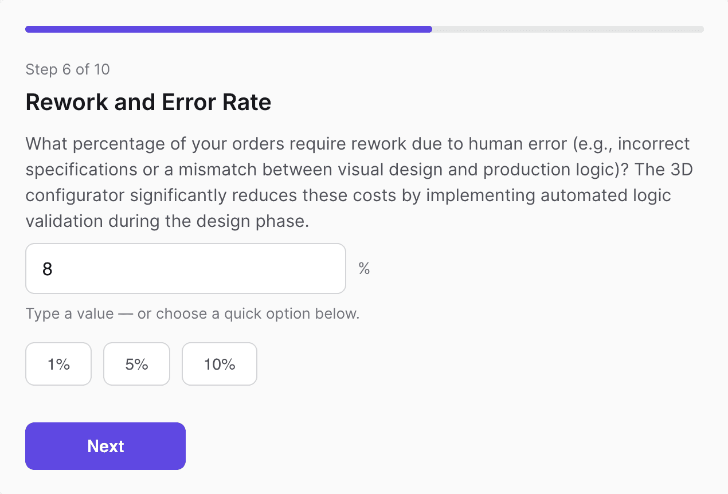Screen dimensions: 728x494
Task: Pick the 10% quick option
Action: tap(220, 364)
